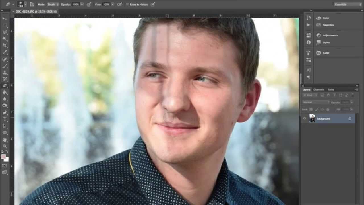Select the Quick Selection tool
364x205 pixels.
[x=5, y=39]
